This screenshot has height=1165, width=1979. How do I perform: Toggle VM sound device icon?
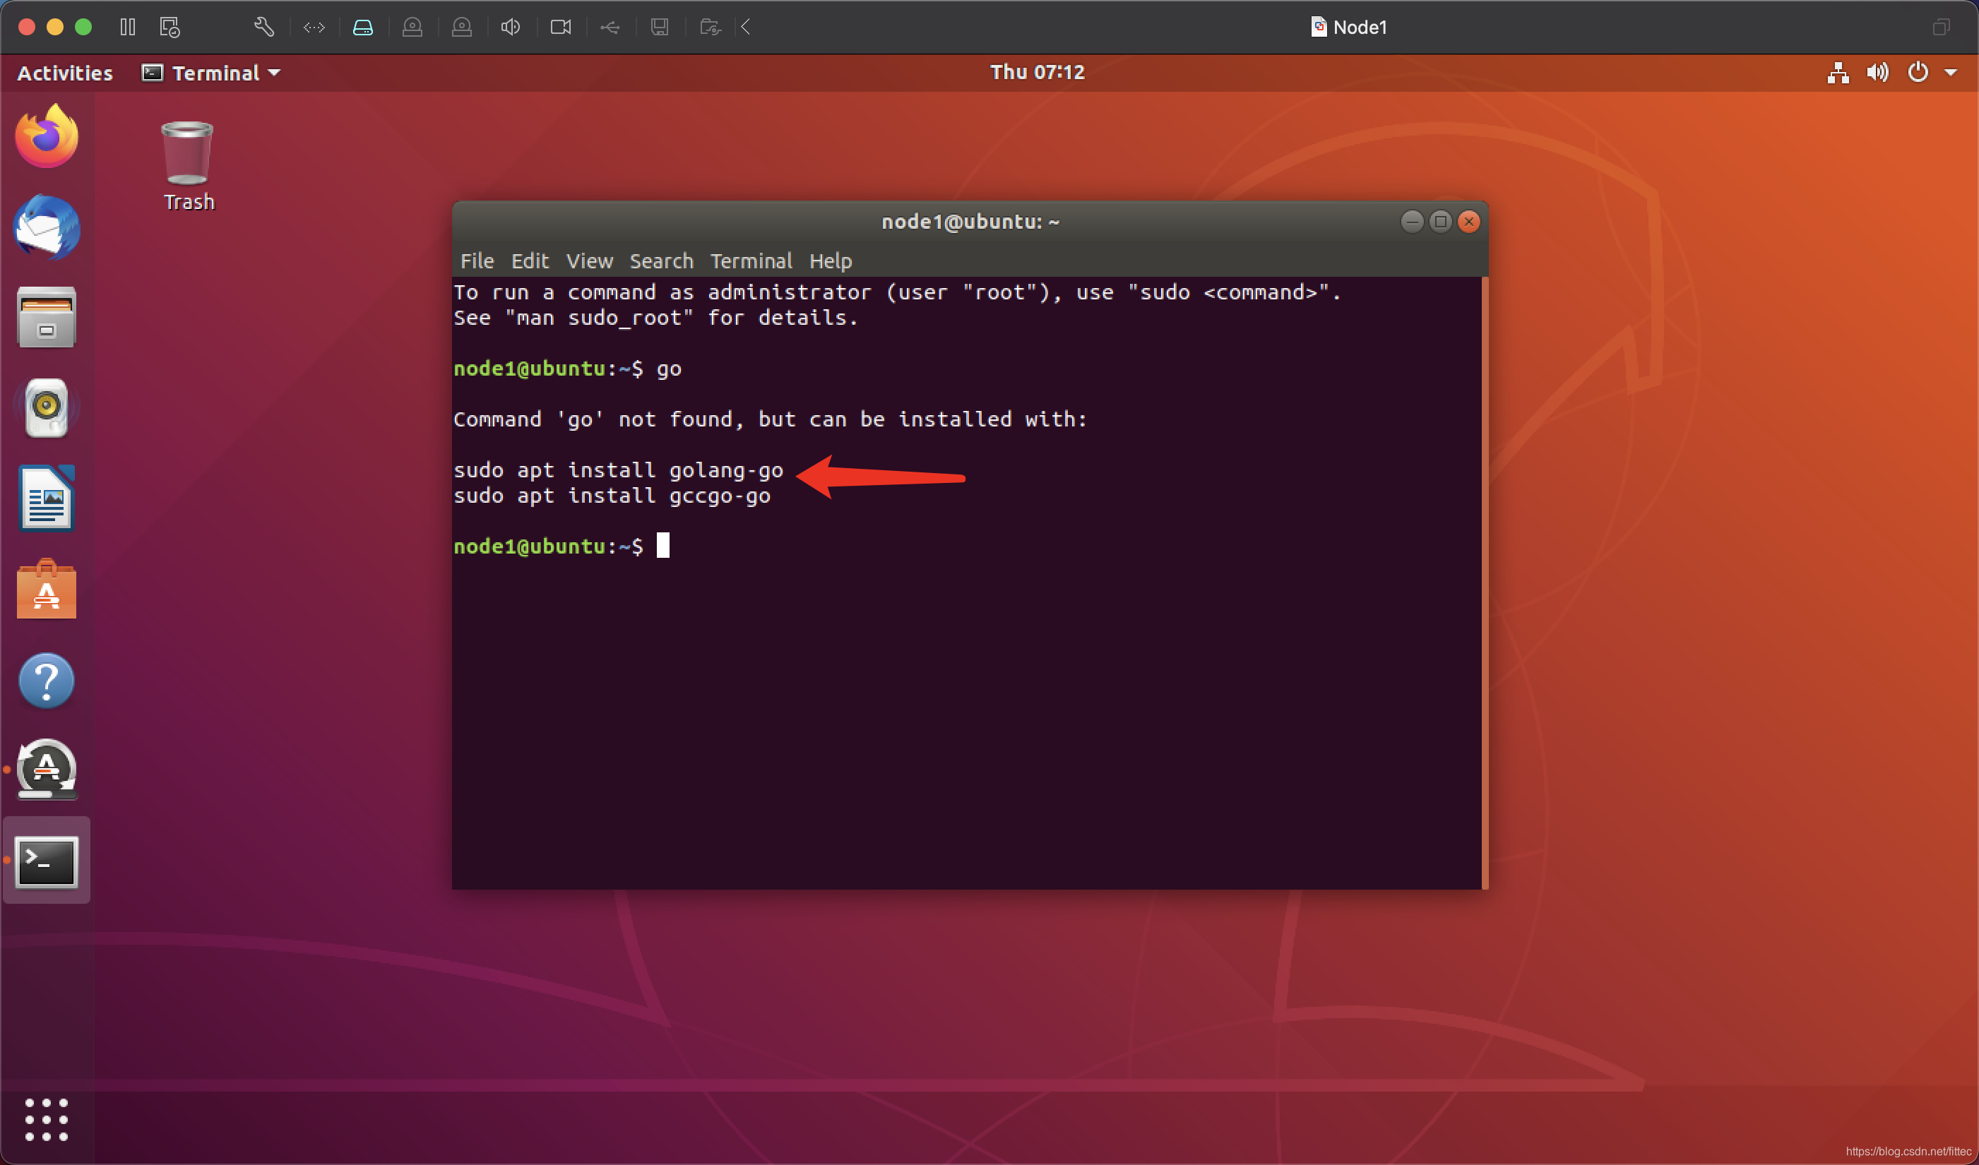(511, 28)
